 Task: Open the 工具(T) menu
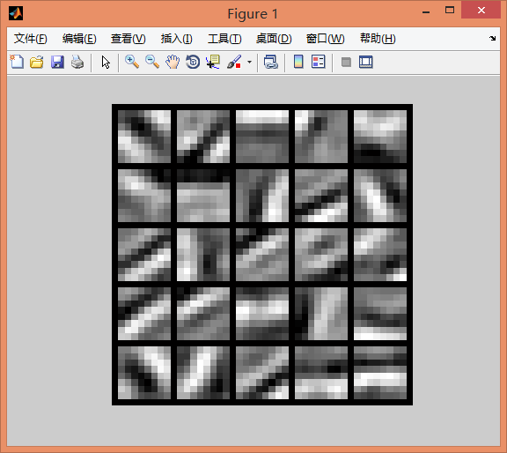point(224,39)
